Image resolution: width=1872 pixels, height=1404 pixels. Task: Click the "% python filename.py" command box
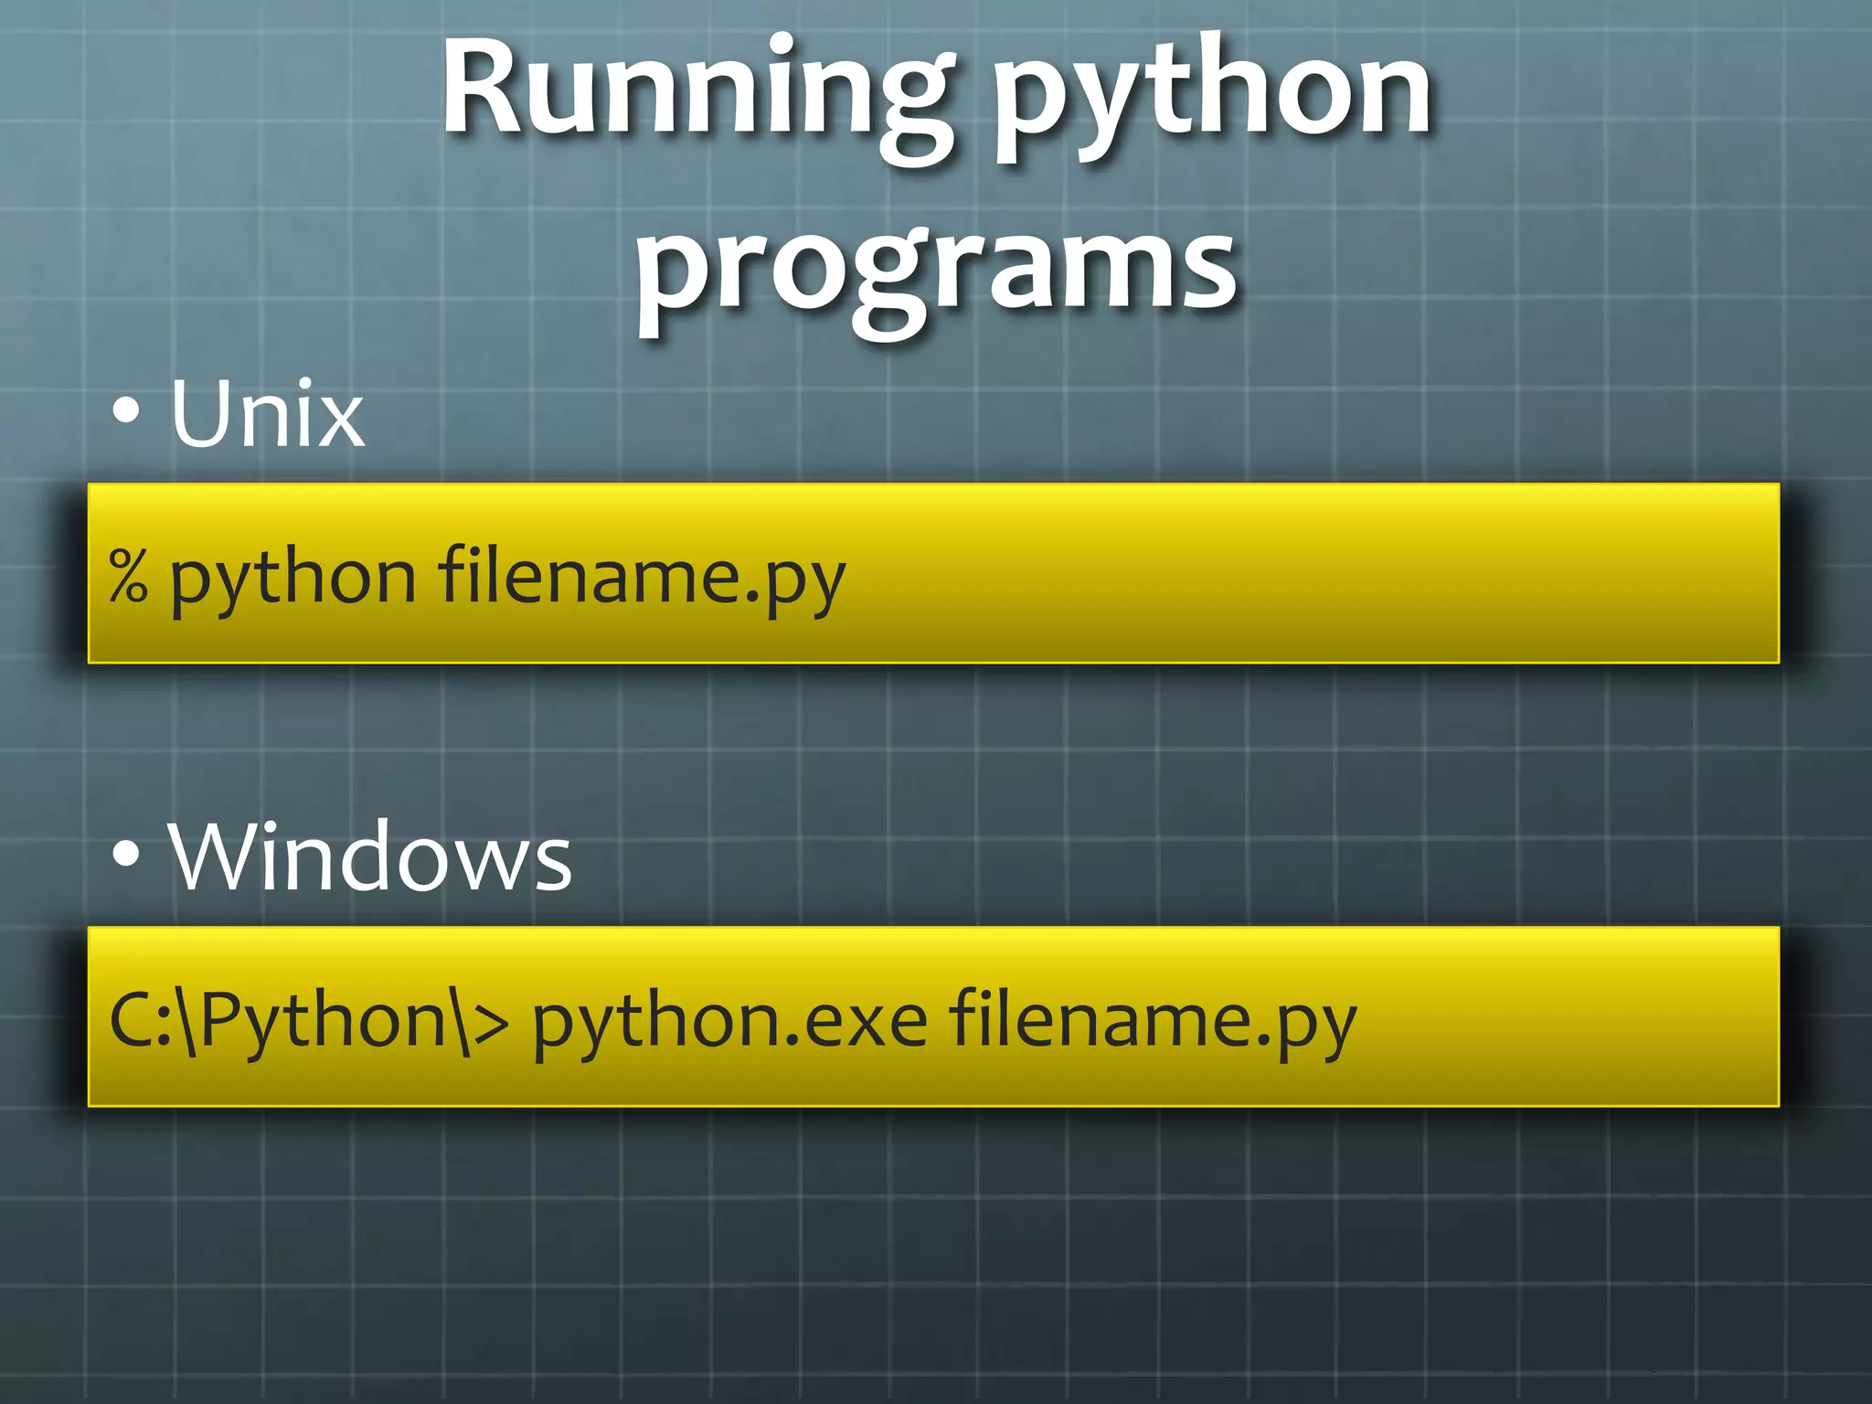pyautogui.click(x=933, y=573)
